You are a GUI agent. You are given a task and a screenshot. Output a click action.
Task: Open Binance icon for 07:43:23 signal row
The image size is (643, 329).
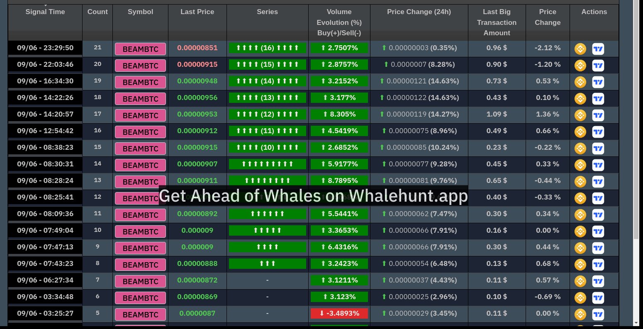(580, 265)
